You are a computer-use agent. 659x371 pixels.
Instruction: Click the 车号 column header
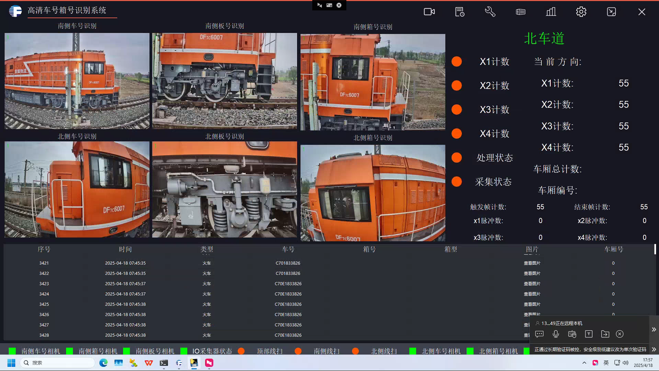[x=288, y=250]
